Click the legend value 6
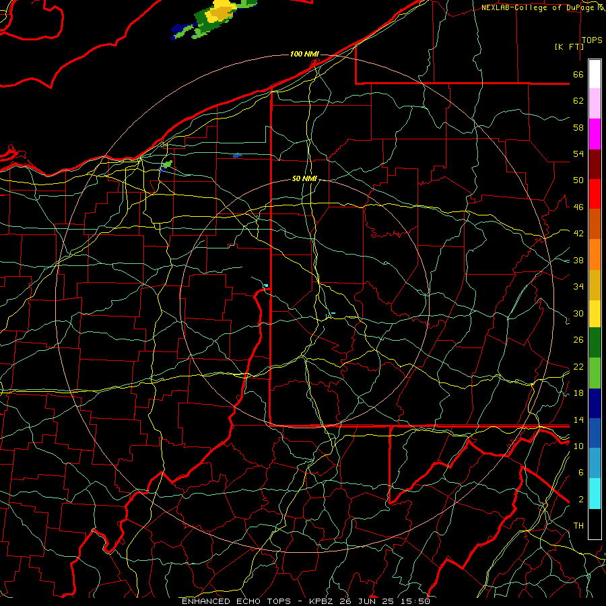The width and height of the screenshot is (606, 606). coord(581,472)
